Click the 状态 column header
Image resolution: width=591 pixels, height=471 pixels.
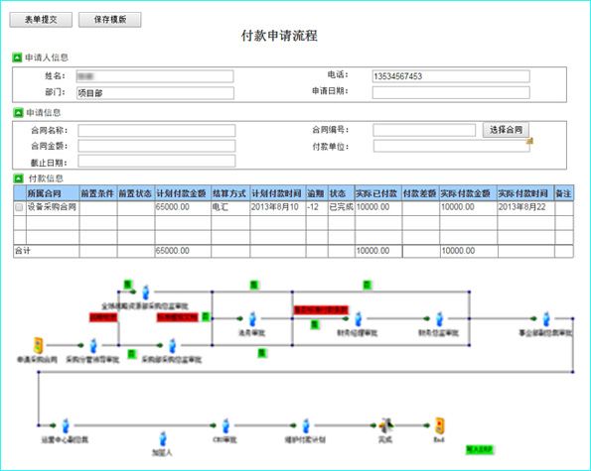(x=341, y=193)
